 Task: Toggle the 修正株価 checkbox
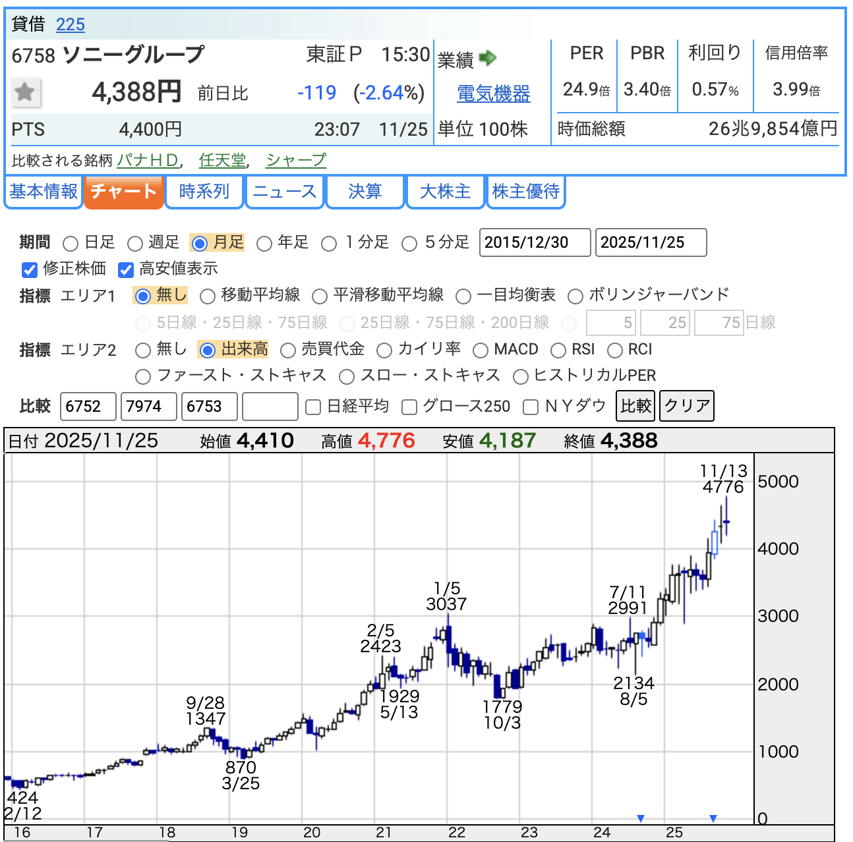click(x=30, y=269)
